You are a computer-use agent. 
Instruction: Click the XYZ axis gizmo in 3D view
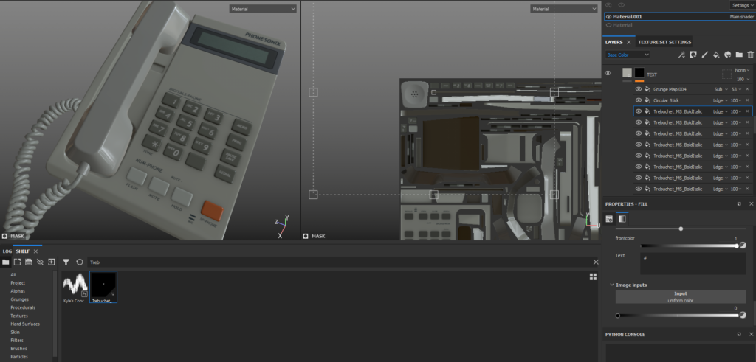(x=281, y=225)
